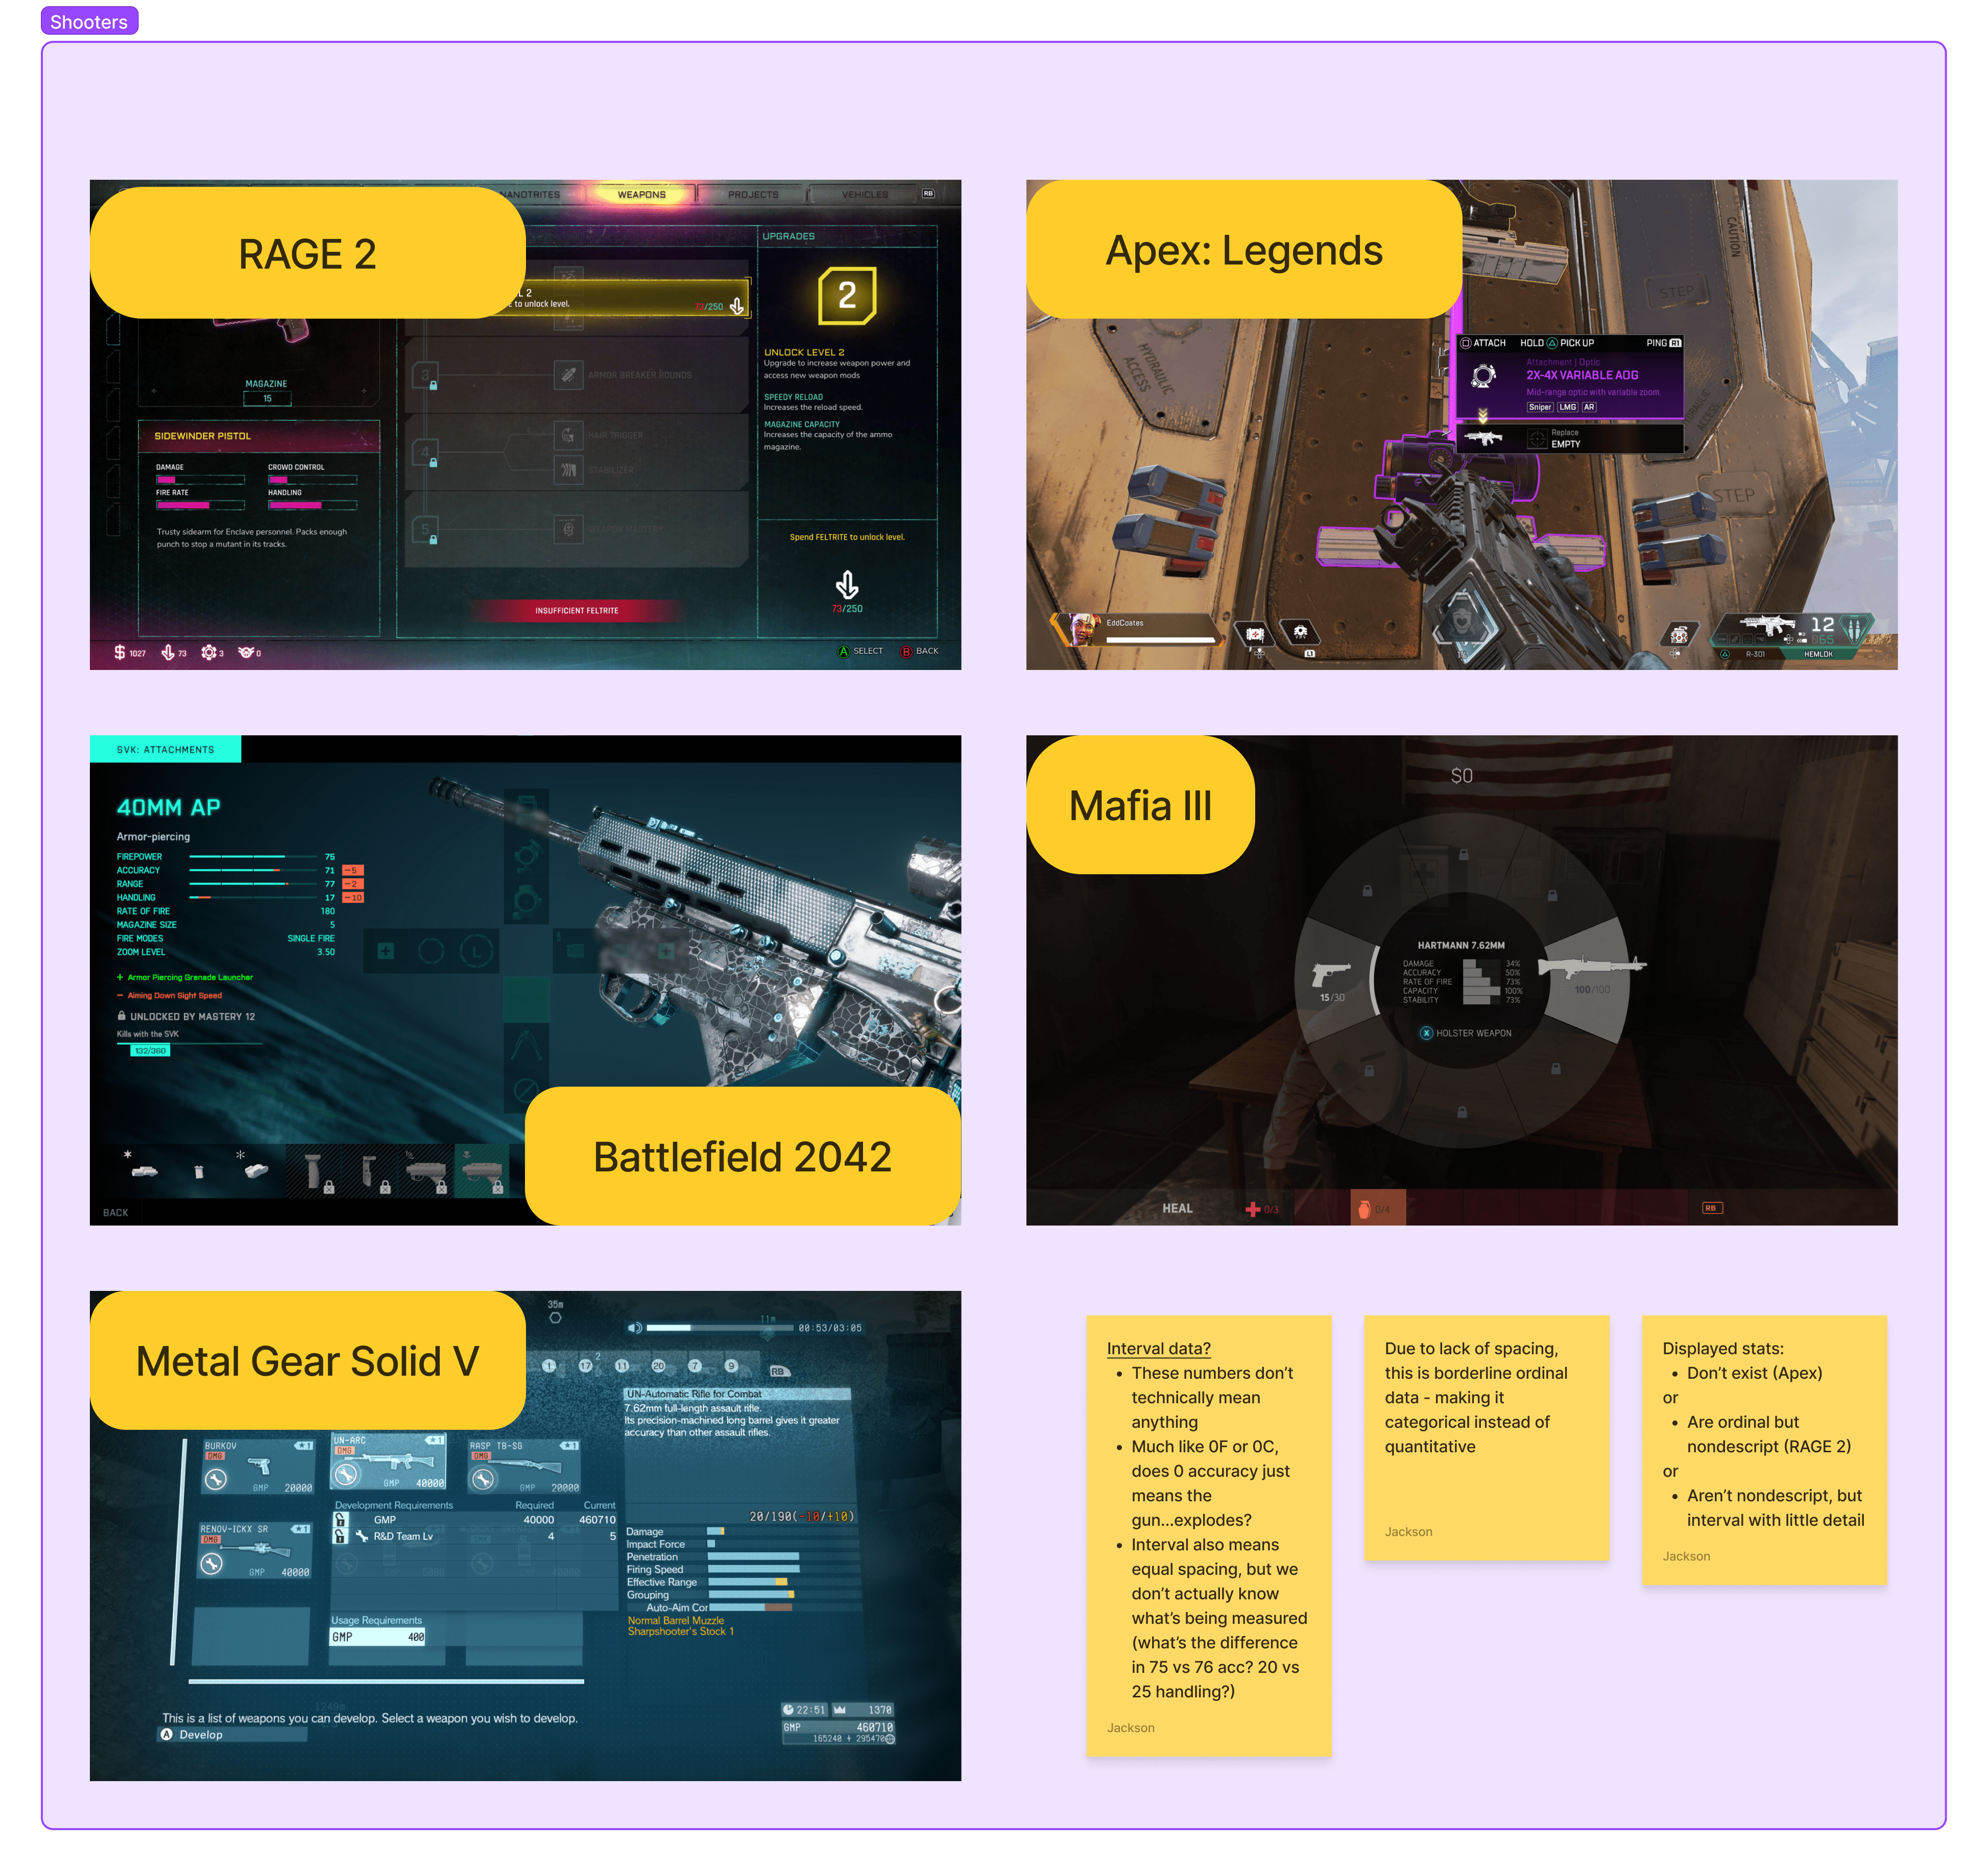Click the RAGE 2 title label

[x=307, y=253]
